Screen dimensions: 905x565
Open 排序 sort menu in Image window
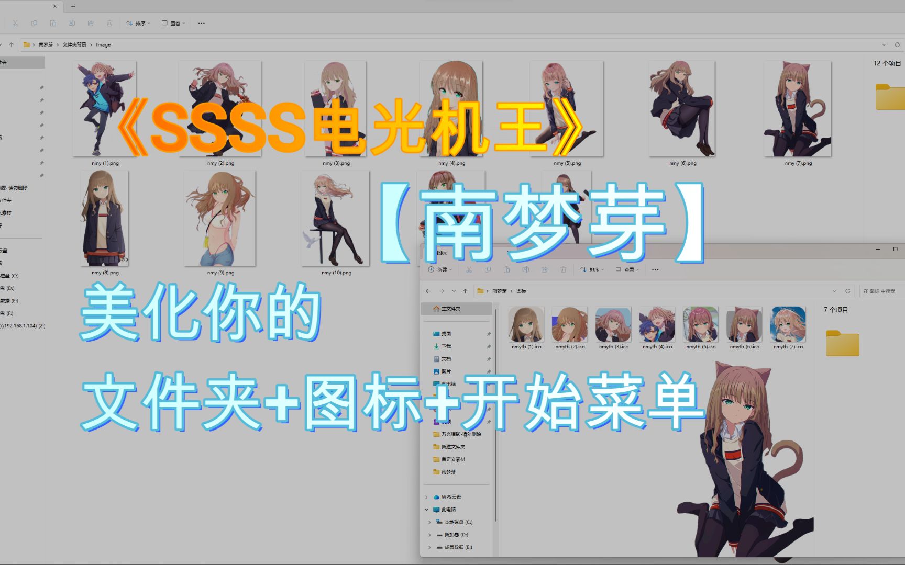tap(138, 23)
